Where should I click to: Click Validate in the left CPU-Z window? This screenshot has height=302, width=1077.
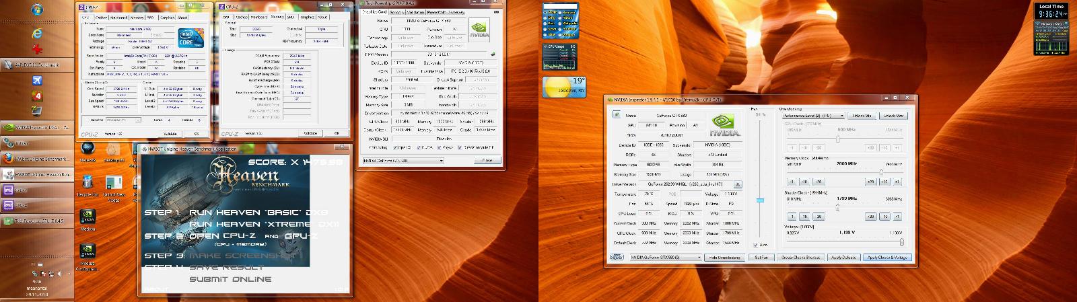[x=171, y=133]
